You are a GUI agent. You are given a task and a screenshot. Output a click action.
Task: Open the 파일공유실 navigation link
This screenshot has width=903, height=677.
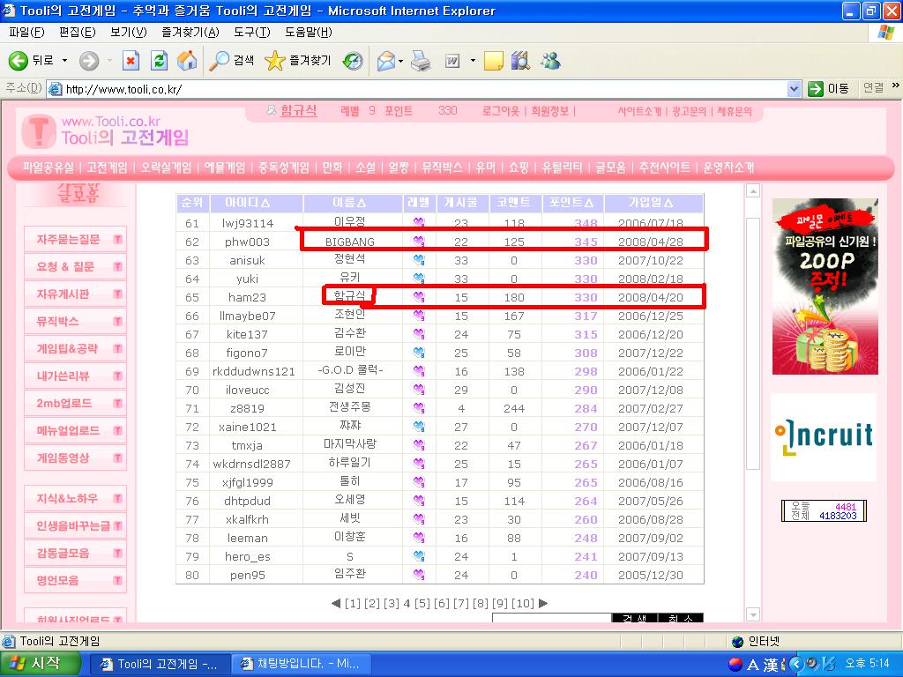(49, 167)
